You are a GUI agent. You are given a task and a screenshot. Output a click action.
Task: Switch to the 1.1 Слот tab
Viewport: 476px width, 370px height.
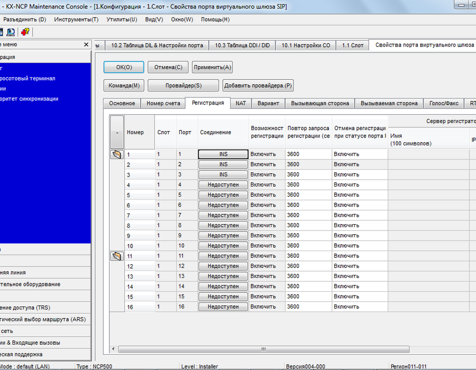point(353,45)
